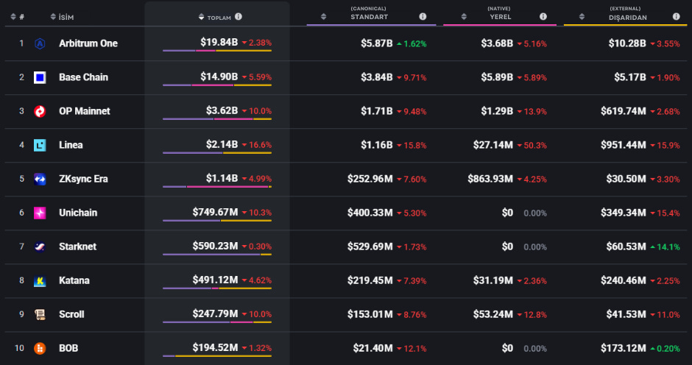Show info for the Dışarıdan column
The height and width of the screenshot is (365, 692).
pos(676,16)
